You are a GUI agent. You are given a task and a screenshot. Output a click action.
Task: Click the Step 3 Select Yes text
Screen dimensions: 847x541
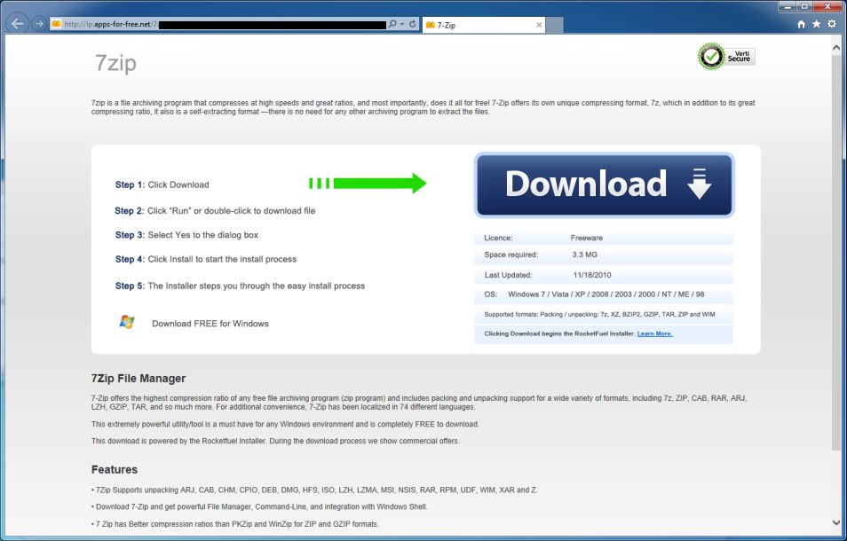click(x=186, y=235)
